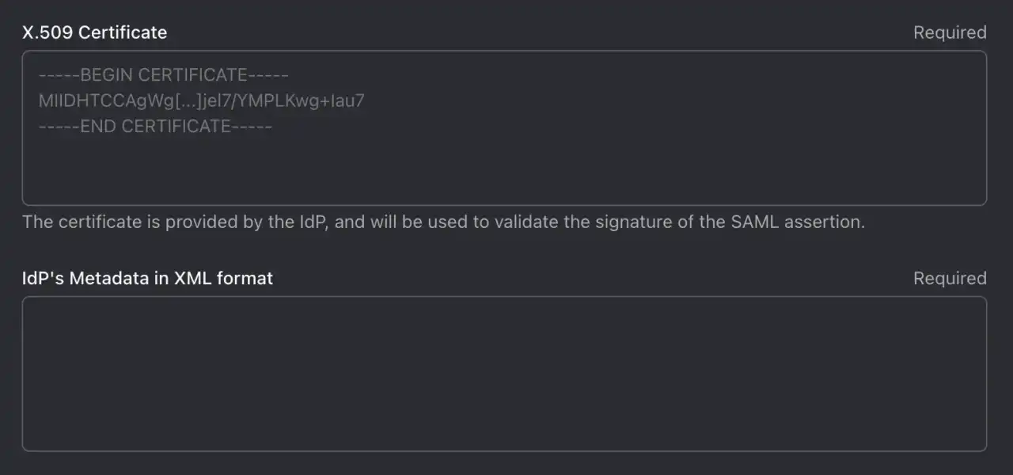The width and height of the screenshot is (1013, 475).
Task: Click the border of the metadata input box
Action: [x=504, y=298]
